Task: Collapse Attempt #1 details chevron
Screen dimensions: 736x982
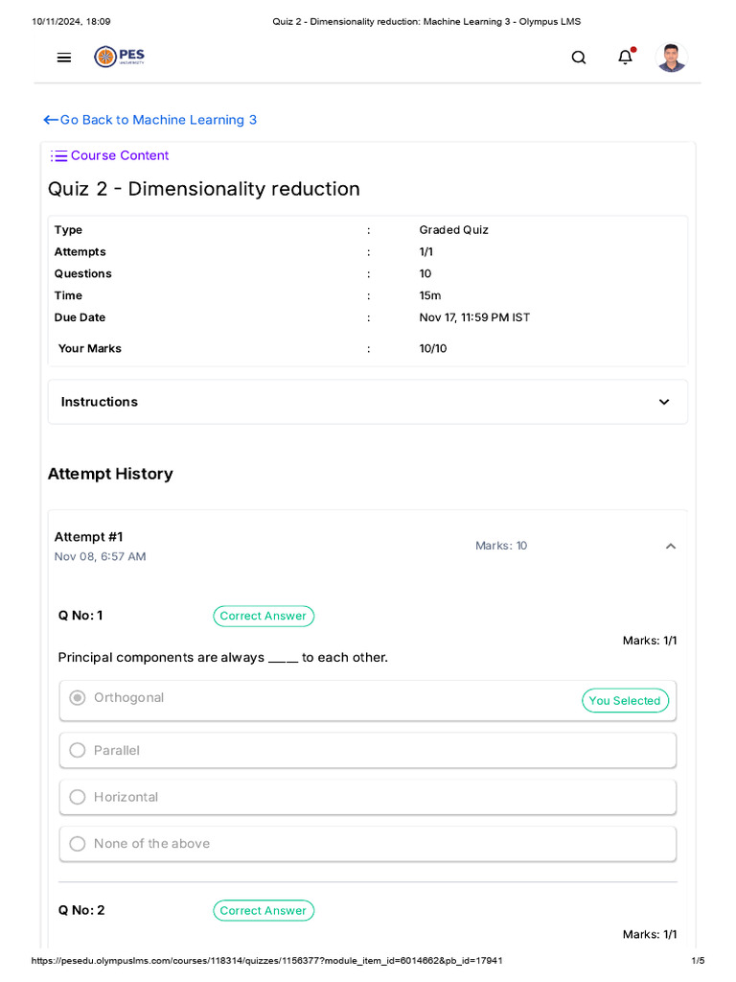Action: [671, 546]
